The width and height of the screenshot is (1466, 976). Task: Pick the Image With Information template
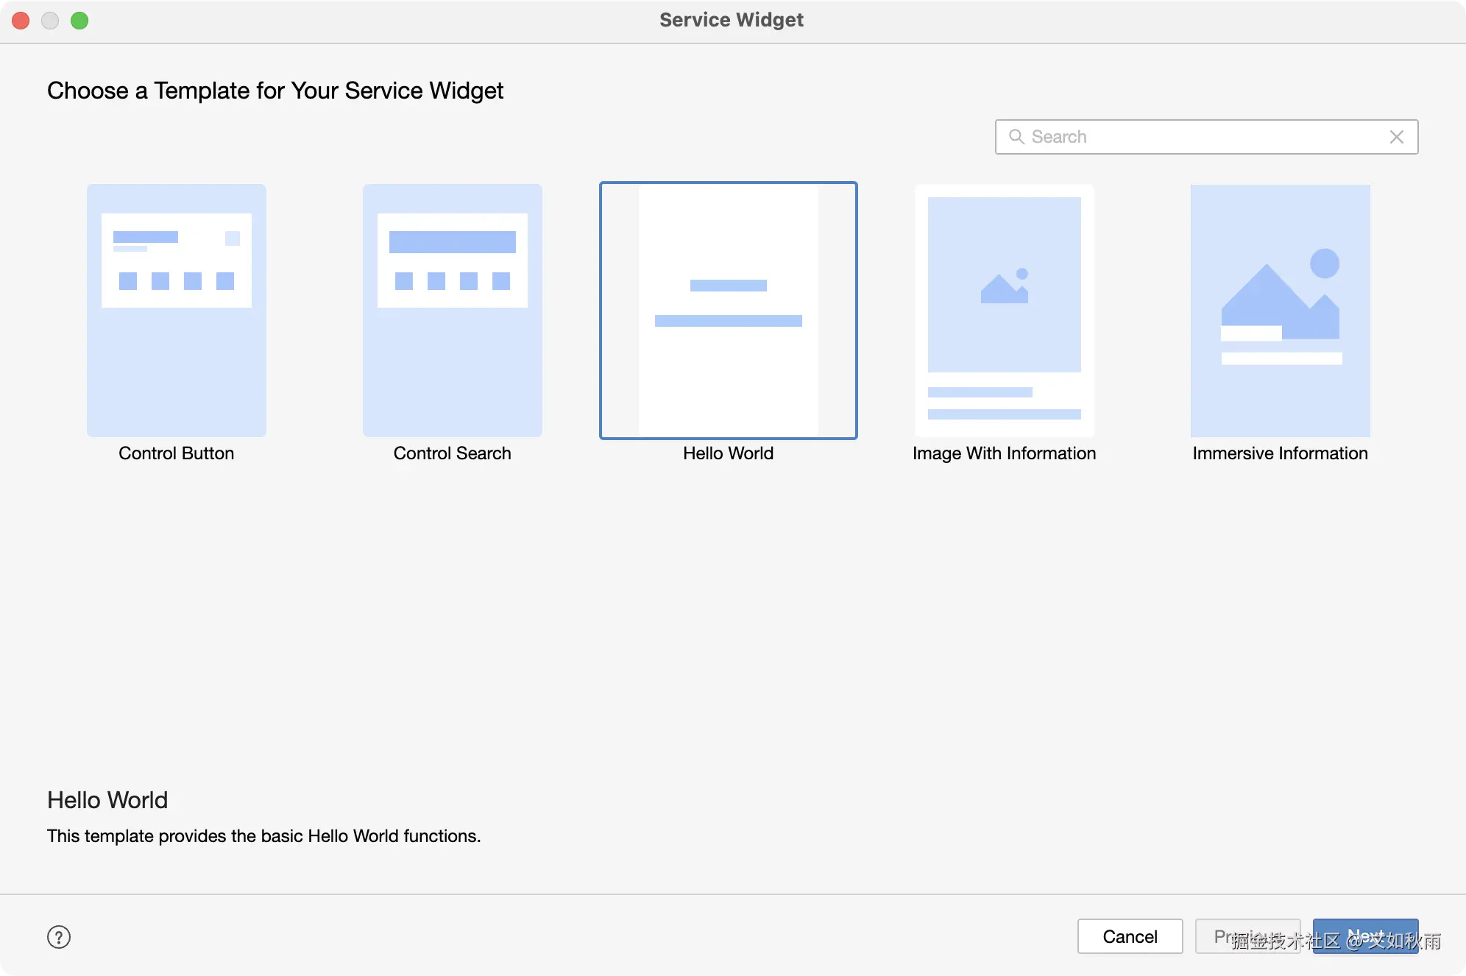(x=1004, y=310)
